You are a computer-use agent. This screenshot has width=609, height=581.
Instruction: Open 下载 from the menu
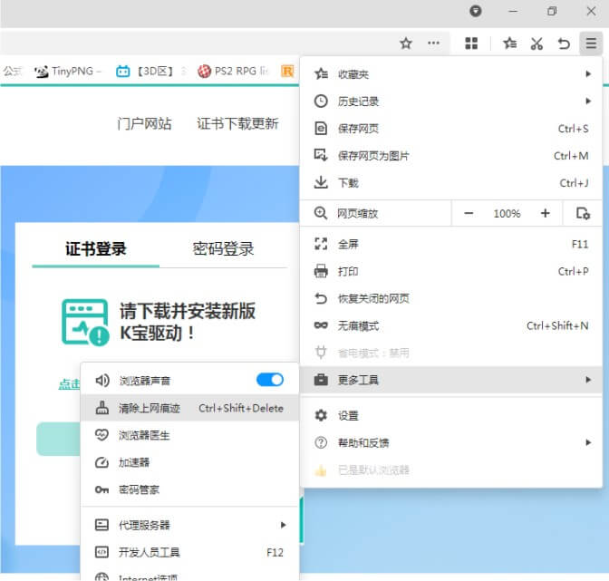(x=451, y=182)
